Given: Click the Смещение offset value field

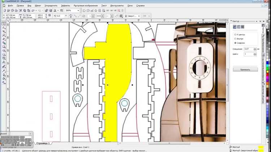Looking at the screenshot, I should [248, 49].
